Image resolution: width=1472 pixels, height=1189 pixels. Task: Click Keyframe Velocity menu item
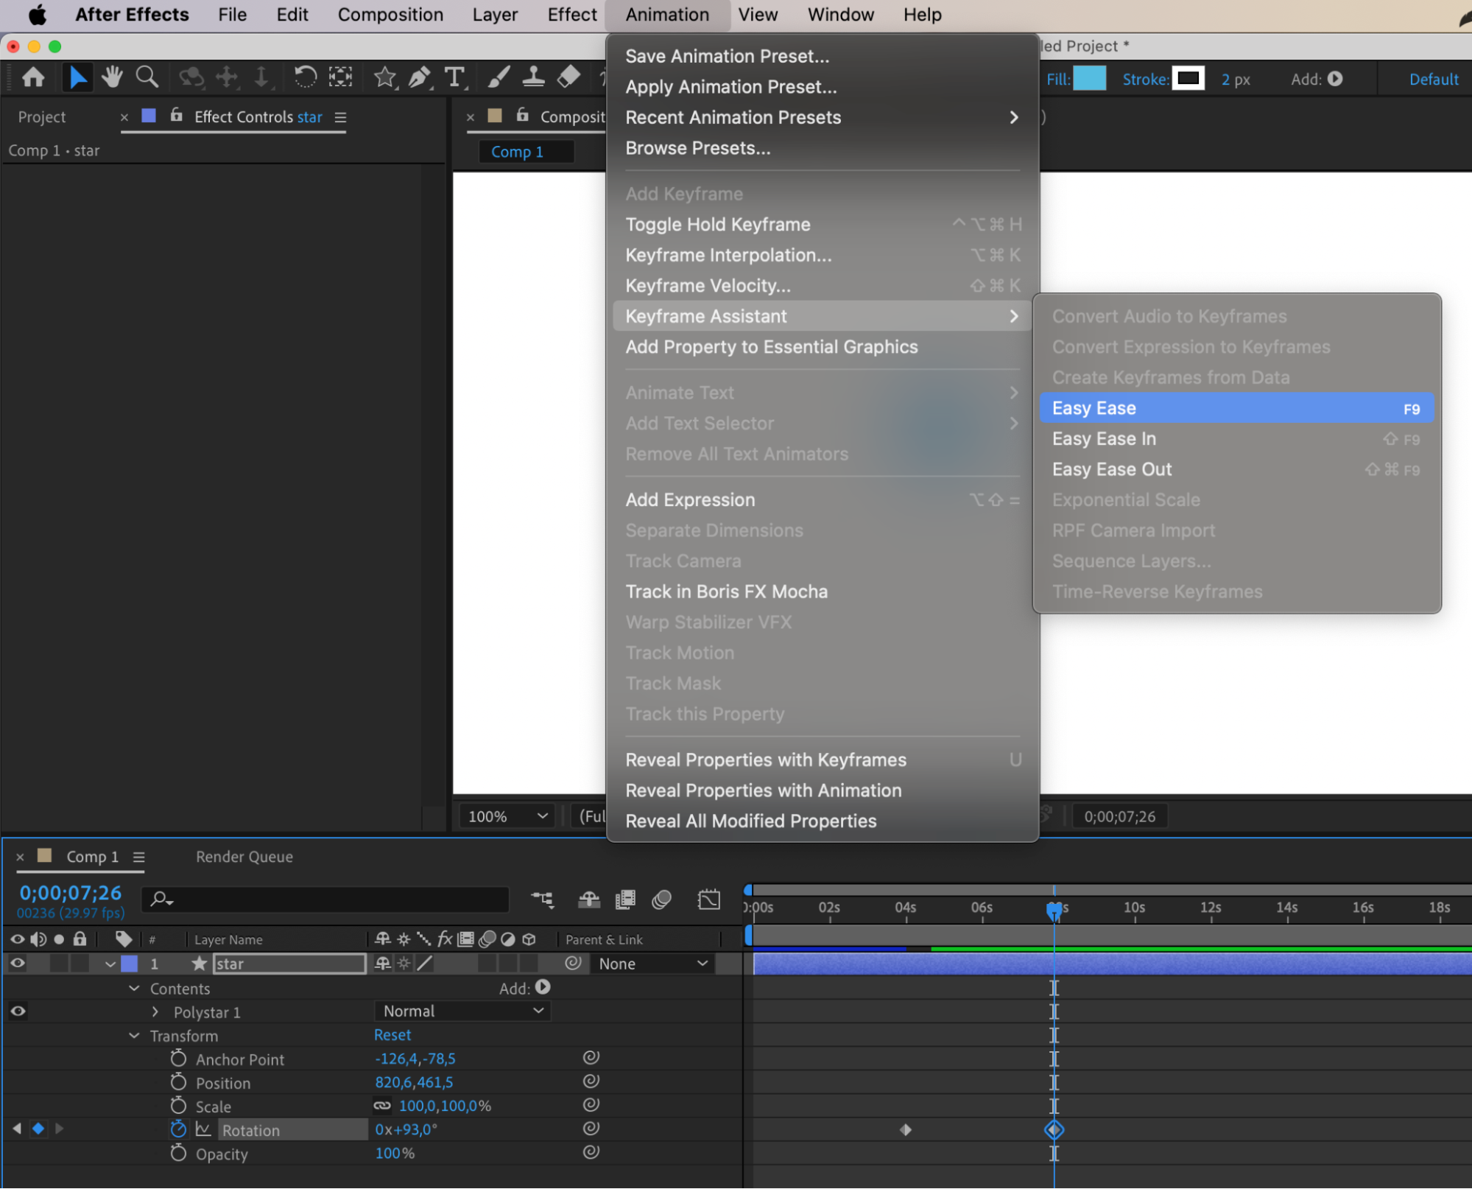click(x=708, y=286)
